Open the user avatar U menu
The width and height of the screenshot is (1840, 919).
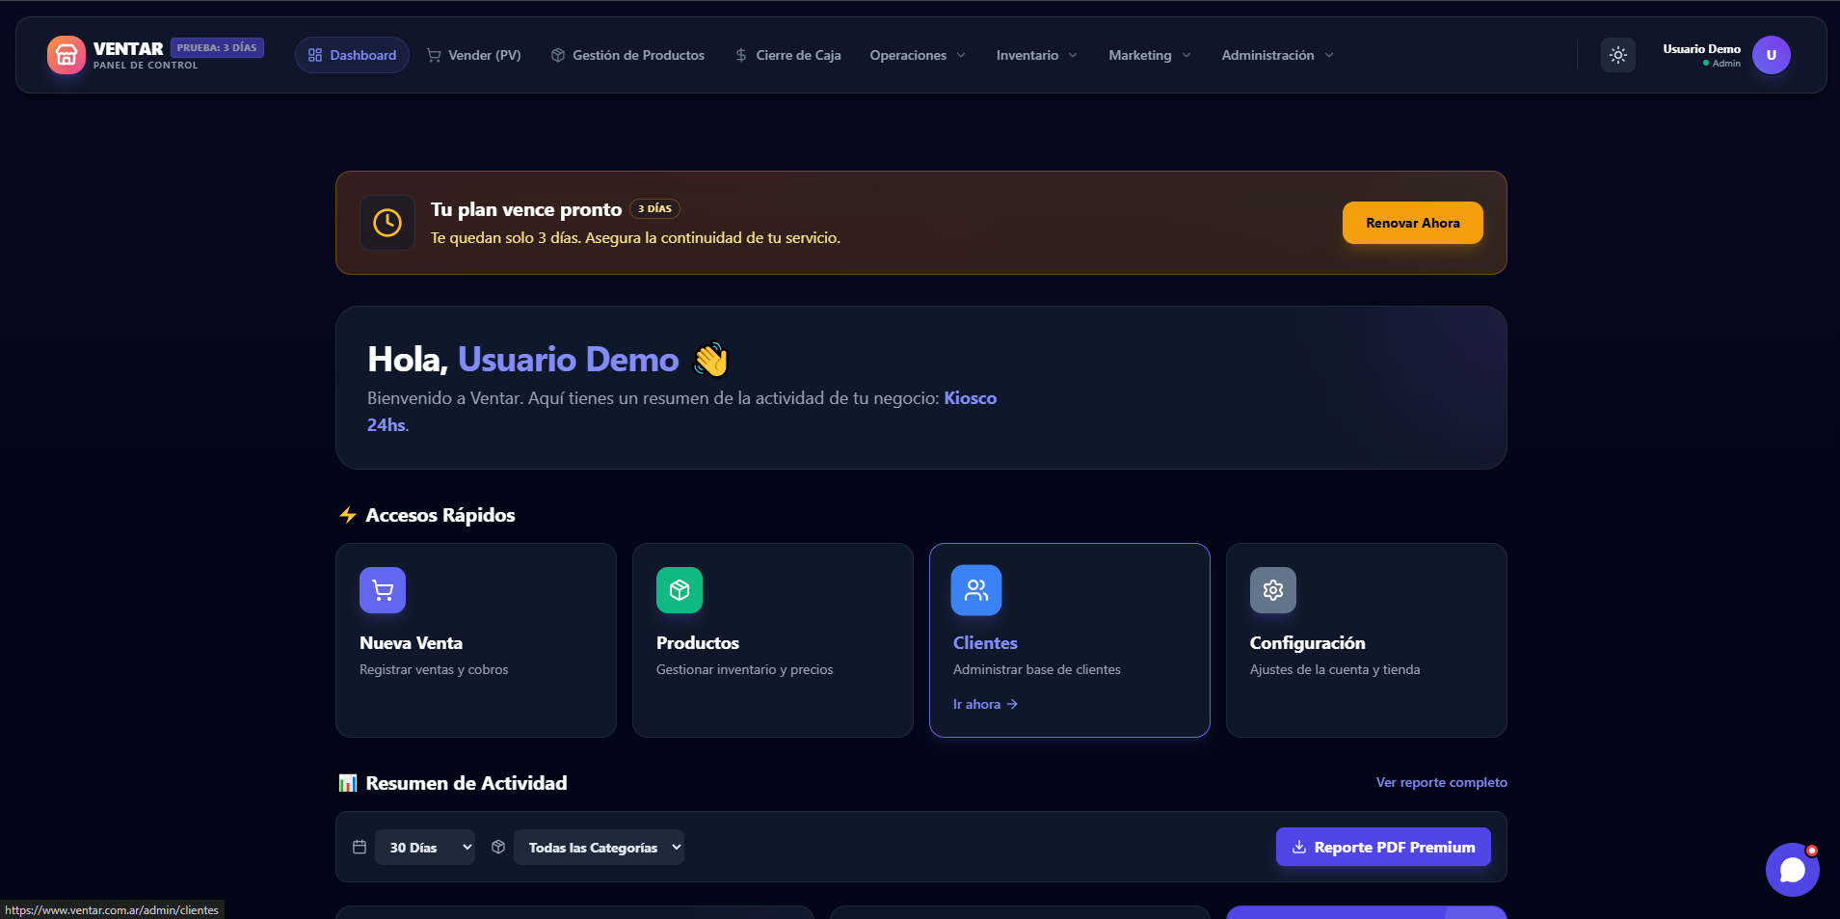1771,55
